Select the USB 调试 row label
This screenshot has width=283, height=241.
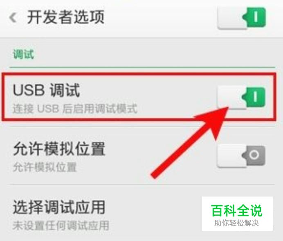coord(46,90)
